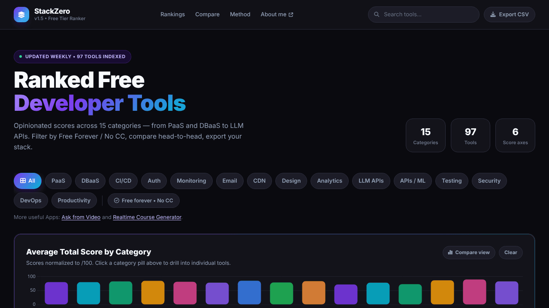
Task: Toggle the Free forever • No CC filter
Action: click(144, 201)
